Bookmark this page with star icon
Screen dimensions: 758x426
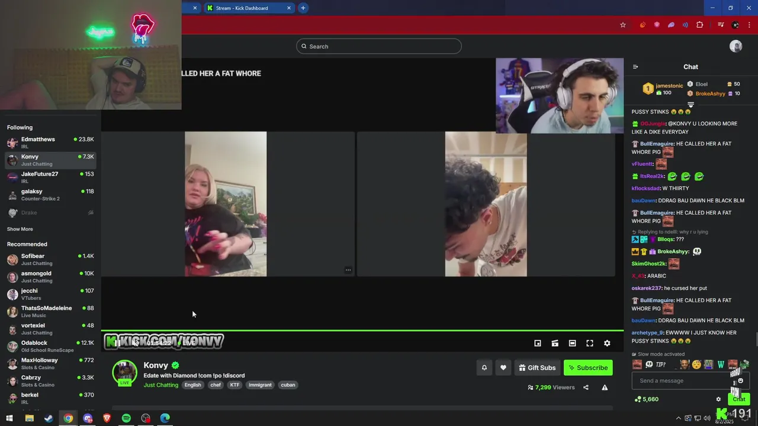tap(623, 25)
